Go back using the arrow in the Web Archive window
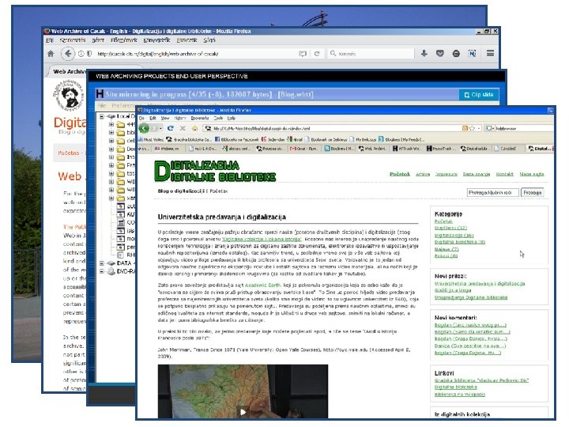The height and width of the screenshot is (427, 569). tap(68, 54)
